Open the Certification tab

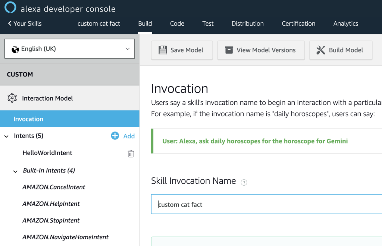point(298,23)
